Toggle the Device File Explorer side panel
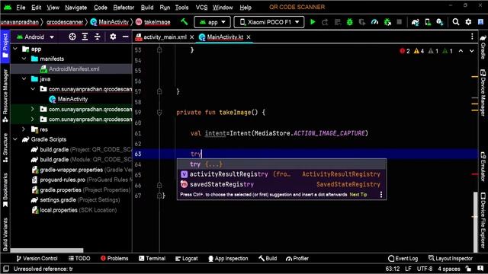488x274 pixels. click(483, 220)
